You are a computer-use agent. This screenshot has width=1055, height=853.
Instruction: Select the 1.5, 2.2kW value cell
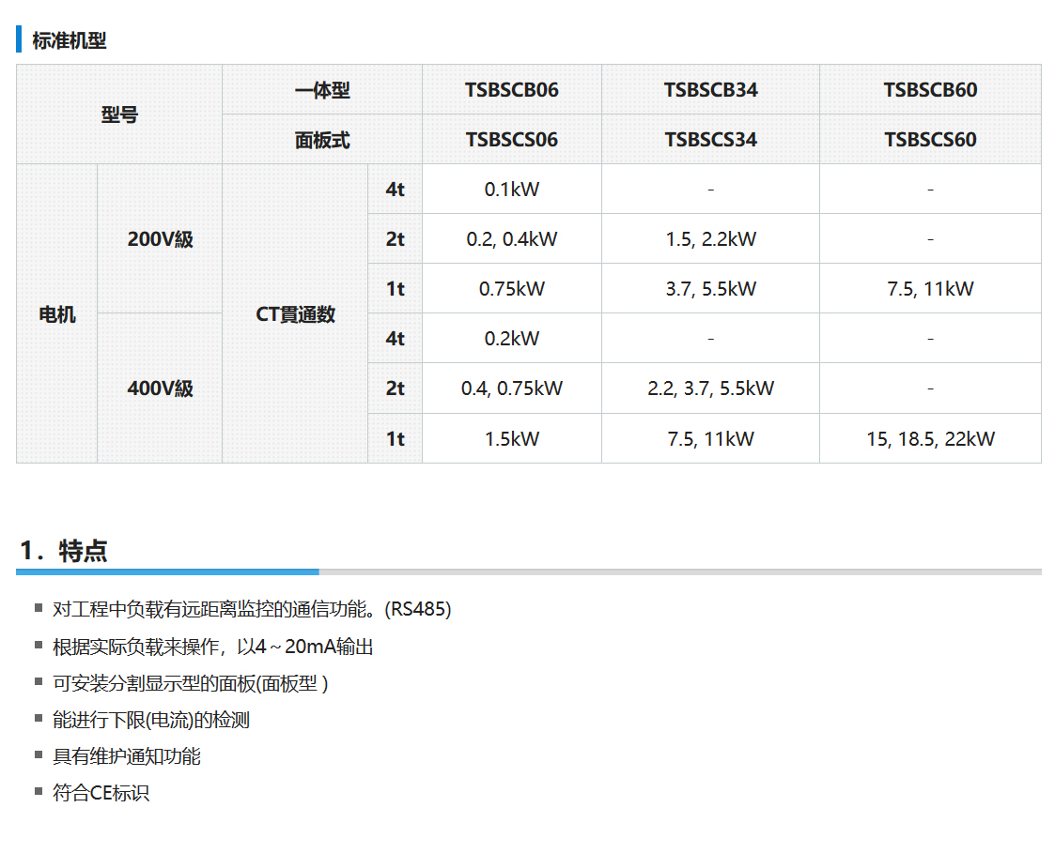[x=710, y=238]
